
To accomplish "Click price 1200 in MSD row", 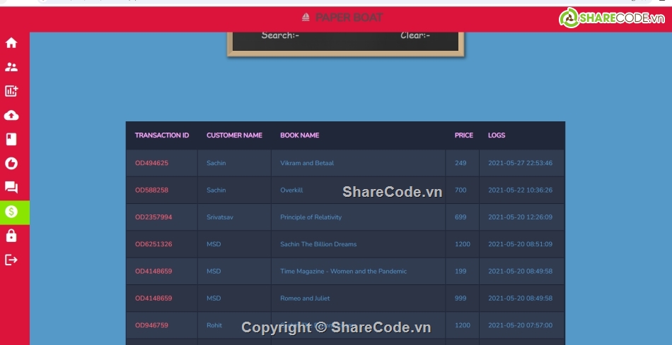I will [x=463, y=244].
